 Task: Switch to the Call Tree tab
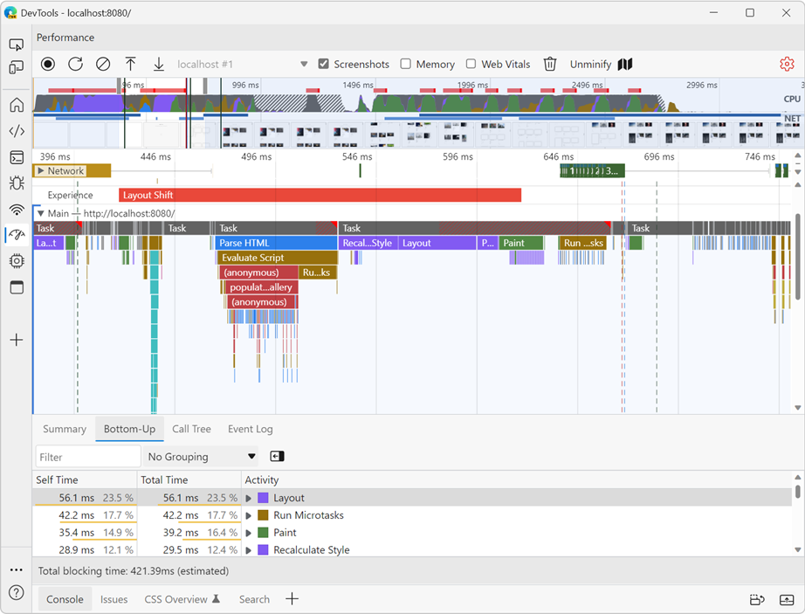191,429
